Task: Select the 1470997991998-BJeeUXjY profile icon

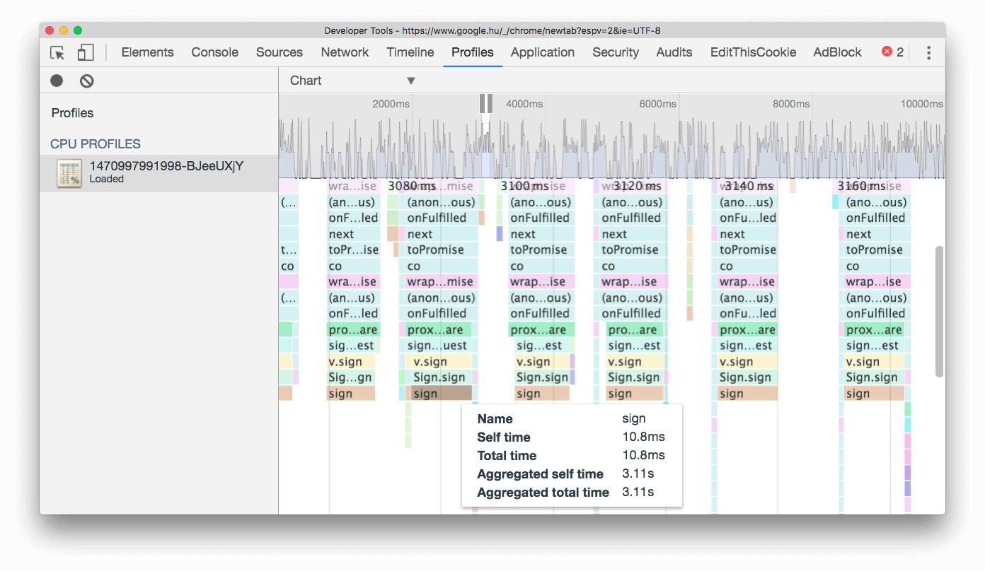Action: pyautogui.click(x=69, y=174)
